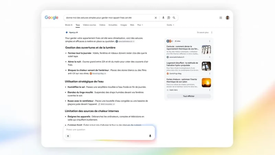The width and height of the screenshot is (275, 155).
Task: Click the Google logo
Action: click(x=51, y=18)
